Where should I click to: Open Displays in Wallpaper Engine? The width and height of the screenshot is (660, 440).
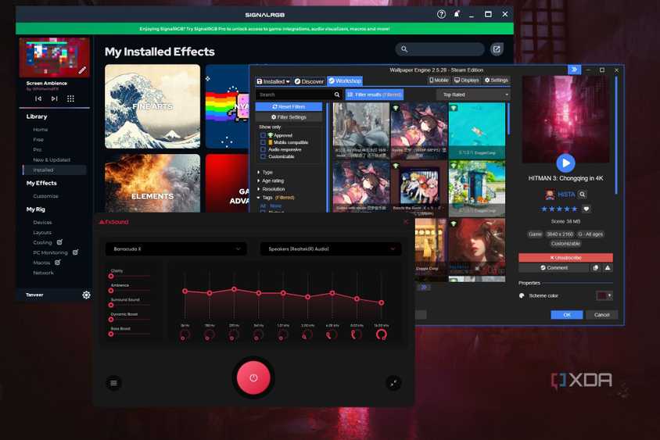coord(466,80)
